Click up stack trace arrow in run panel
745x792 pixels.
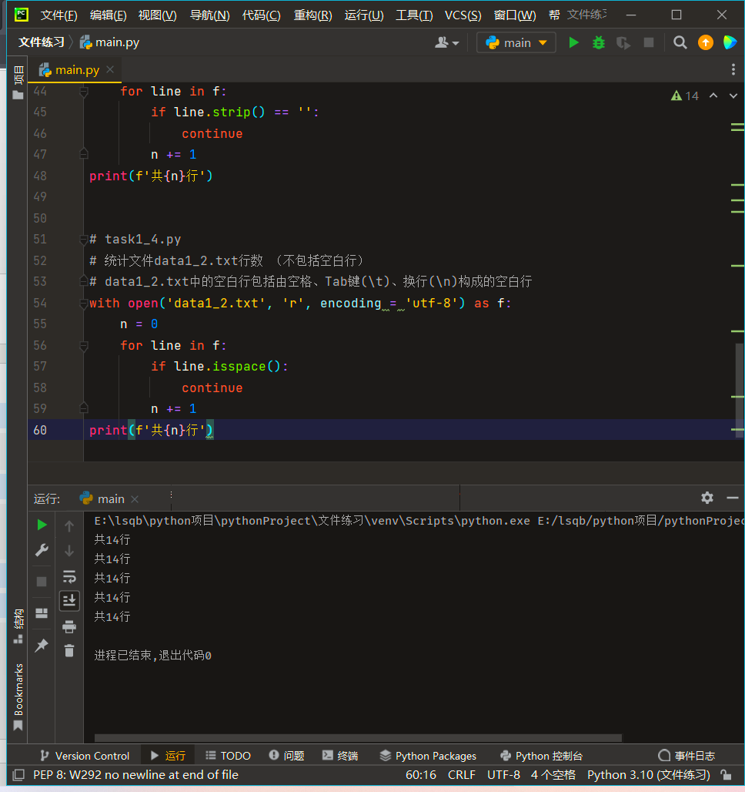(69, 525)
